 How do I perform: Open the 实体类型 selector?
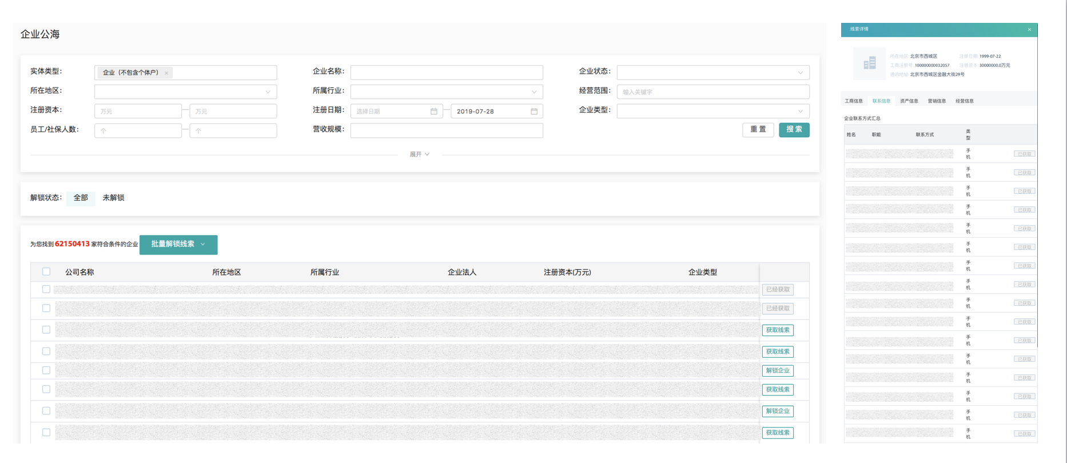tap(185, 73)
